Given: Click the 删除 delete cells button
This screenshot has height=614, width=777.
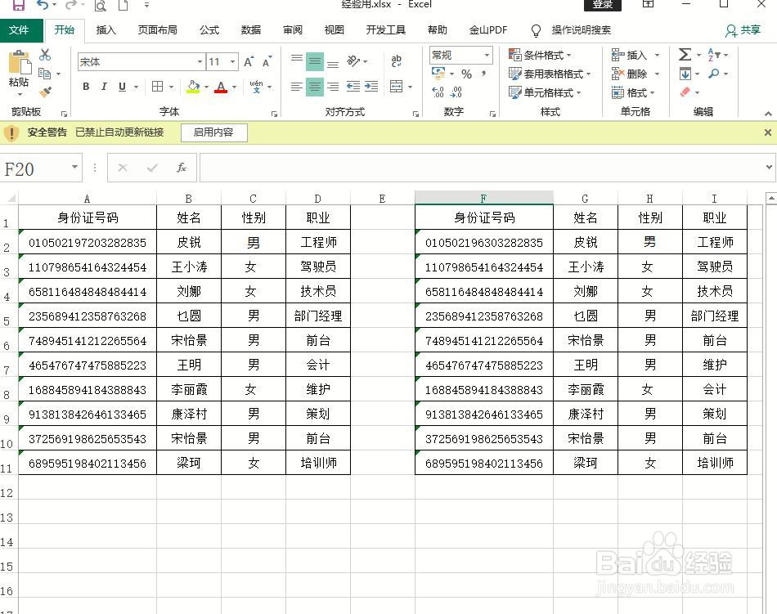Looking at the screenshot, I should point(636,74).
